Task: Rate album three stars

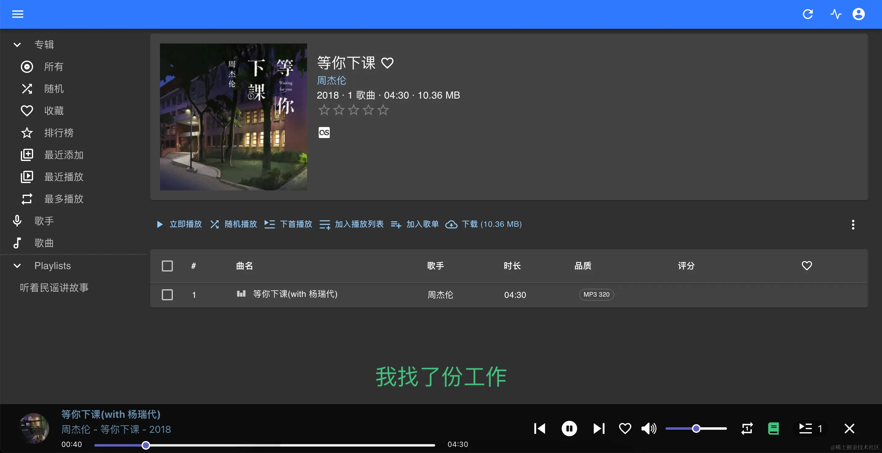Action: point(353,110)
